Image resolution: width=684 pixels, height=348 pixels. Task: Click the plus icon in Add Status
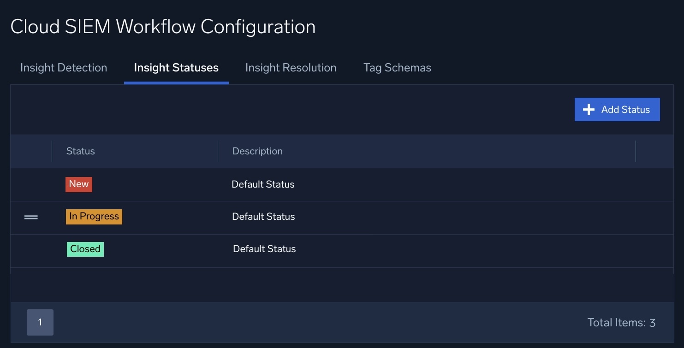(589, 110)
